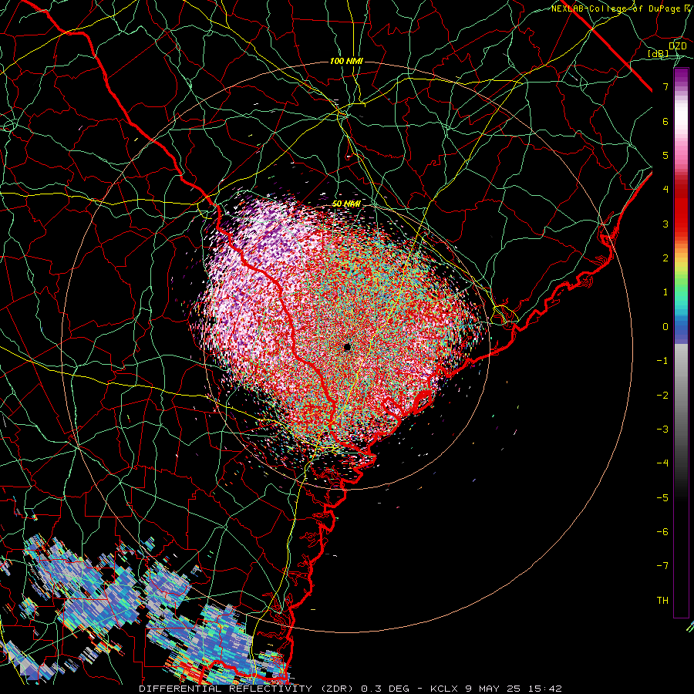Click the "[dB]" units label above color bar

pos(659,54)
